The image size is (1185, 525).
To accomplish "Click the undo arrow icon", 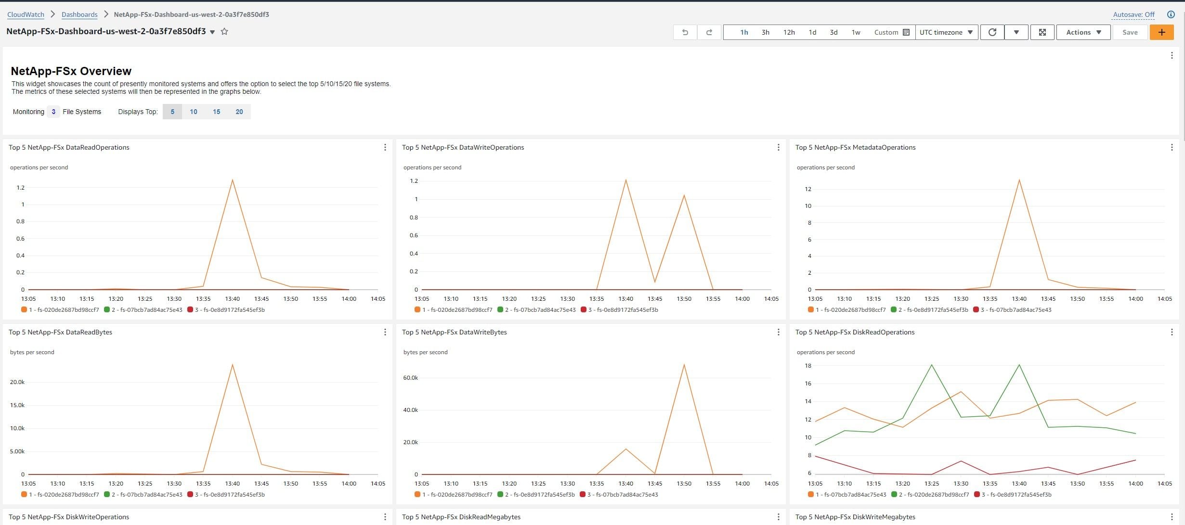I will tap(685, 32).
